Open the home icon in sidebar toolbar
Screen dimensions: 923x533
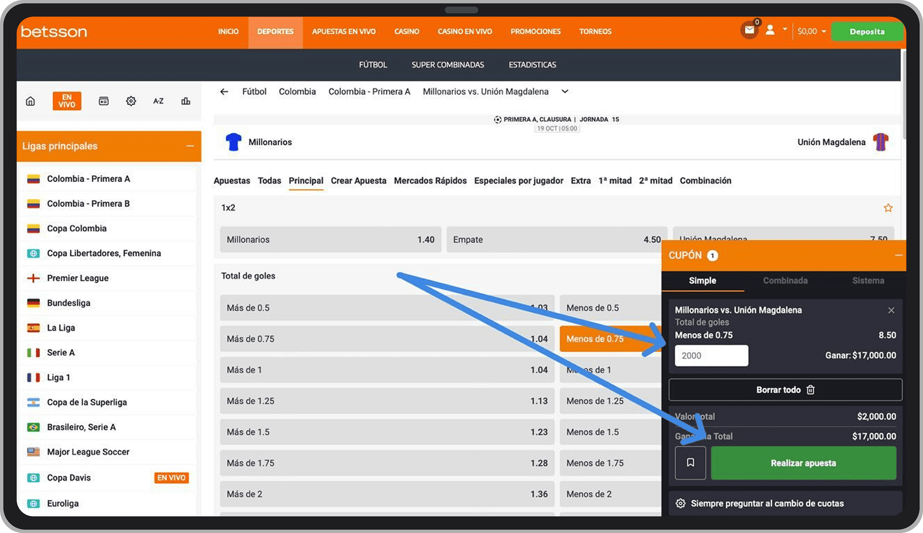(30, 101)
